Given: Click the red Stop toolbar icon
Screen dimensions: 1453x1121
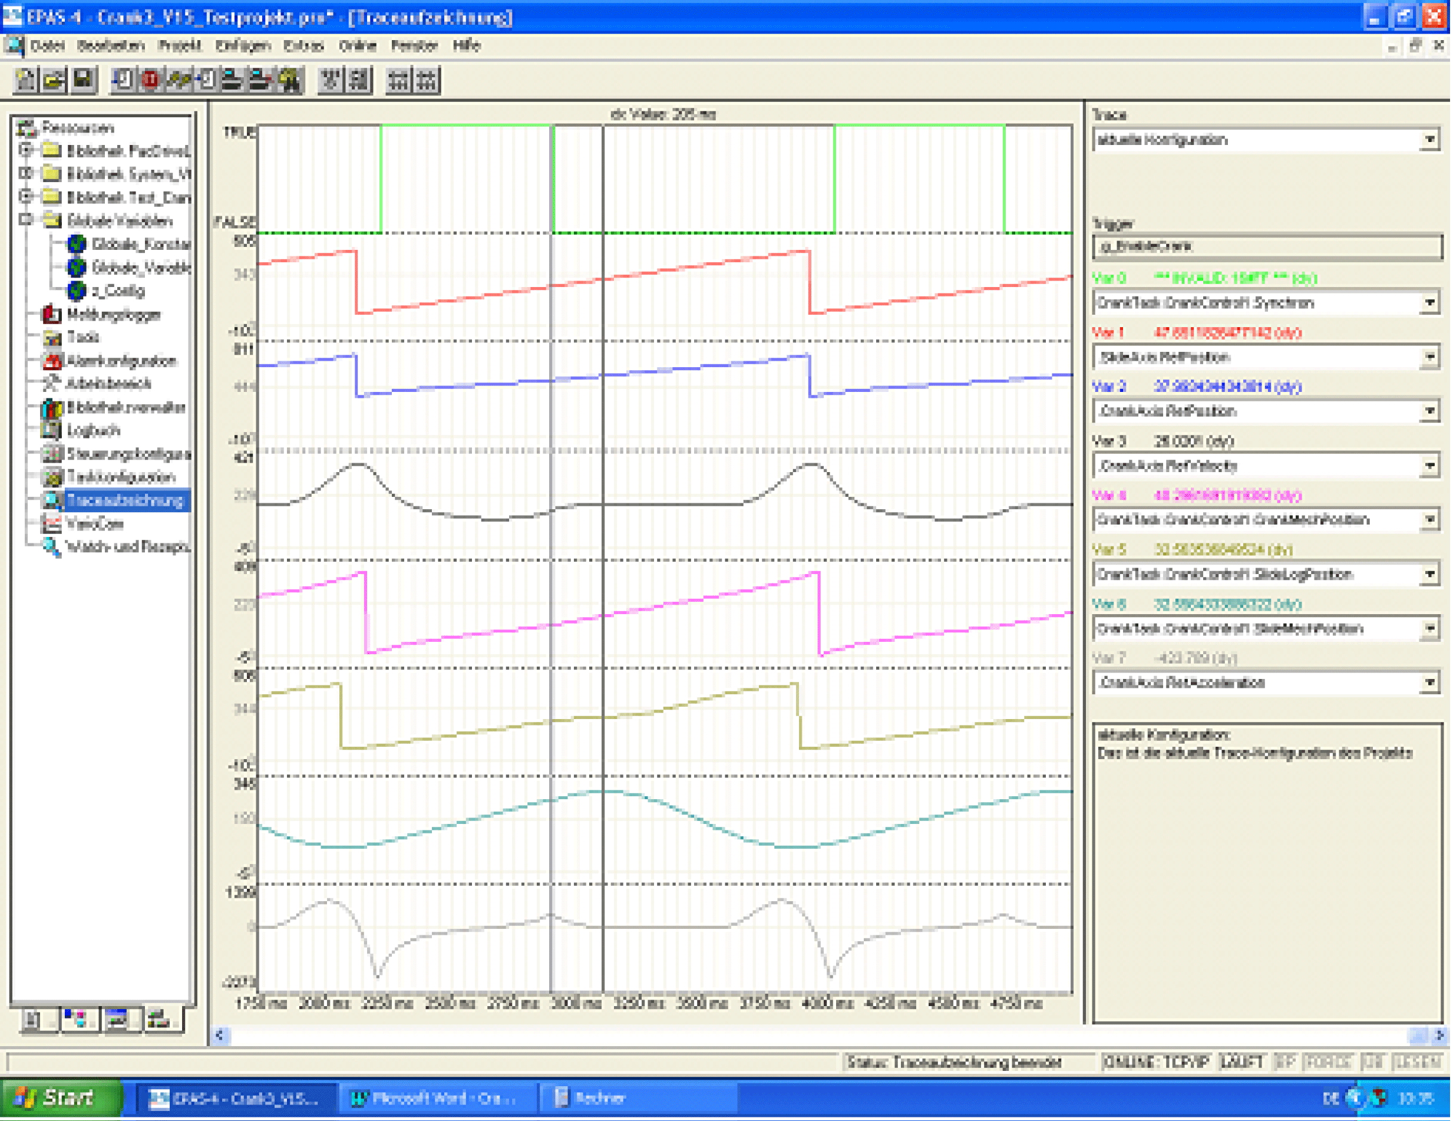Looking at the screenshot, I should pyautogui.click(x=151, y=80).
